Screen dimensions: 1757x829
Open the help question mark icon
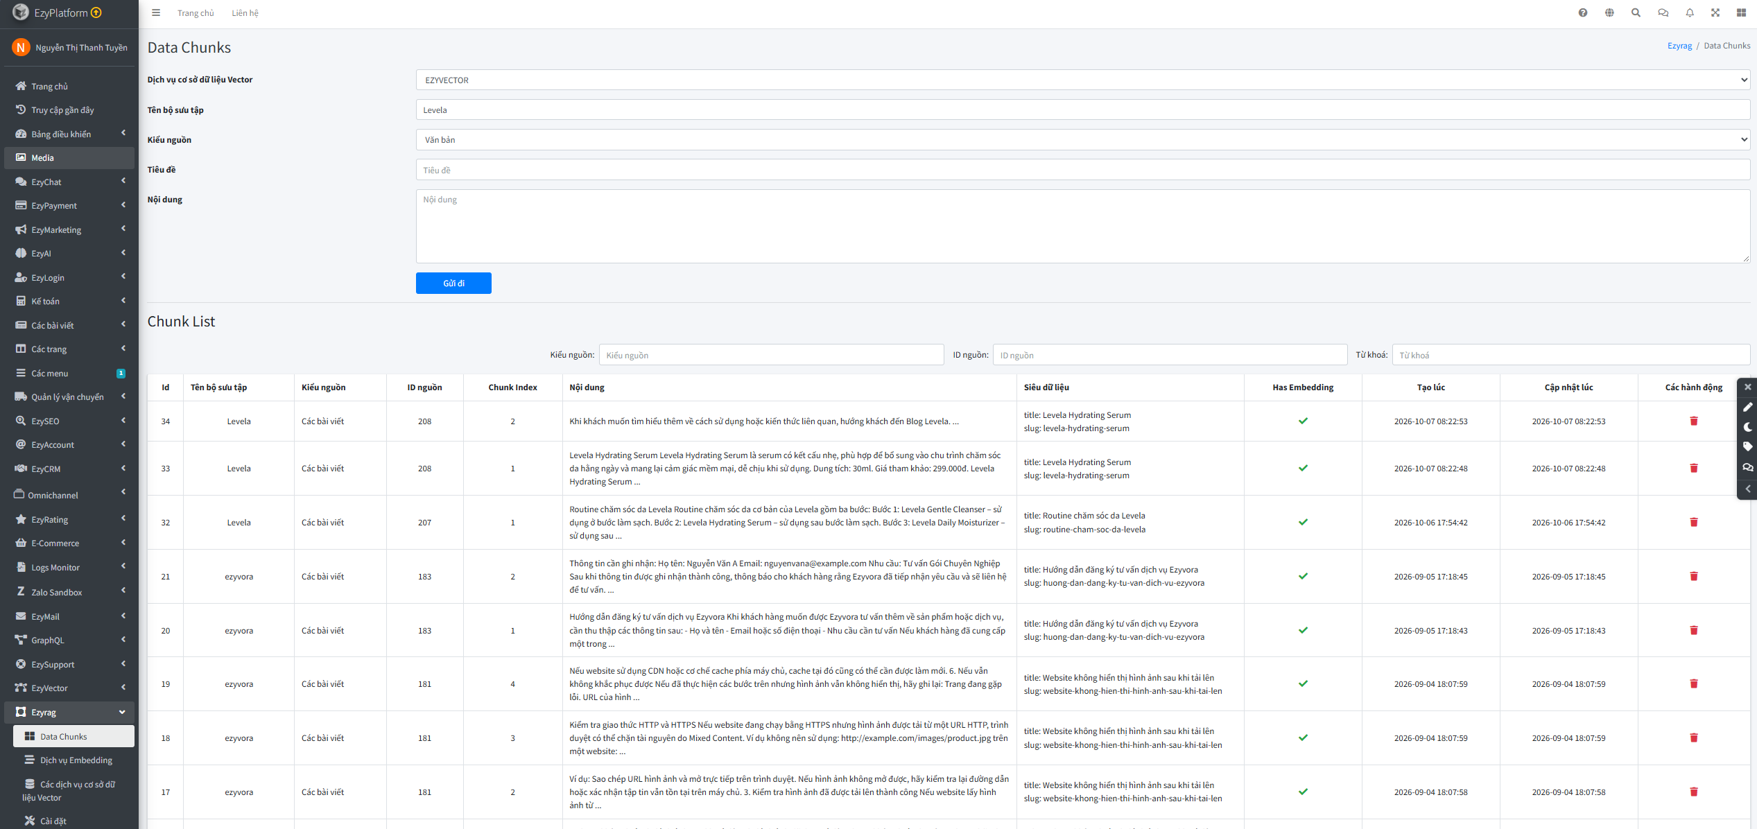(1583, 12)
